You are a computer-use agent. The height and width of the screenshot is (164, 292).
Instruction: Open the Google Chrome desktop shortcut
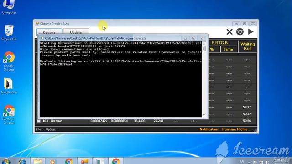tap(9, 61)
